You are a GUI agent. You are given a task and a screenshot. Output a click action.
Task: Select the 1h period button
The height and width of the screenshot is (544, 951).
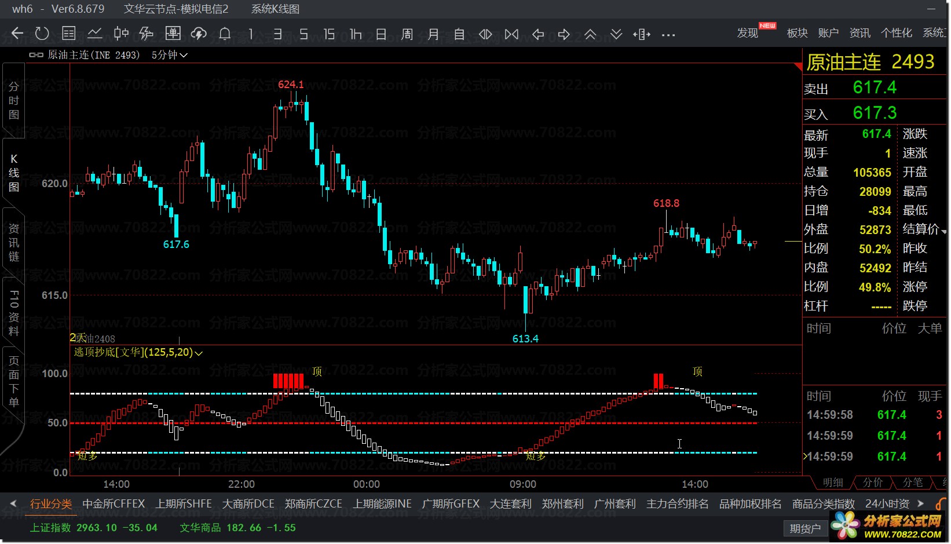pyautogui.click(x=355, y=34)
